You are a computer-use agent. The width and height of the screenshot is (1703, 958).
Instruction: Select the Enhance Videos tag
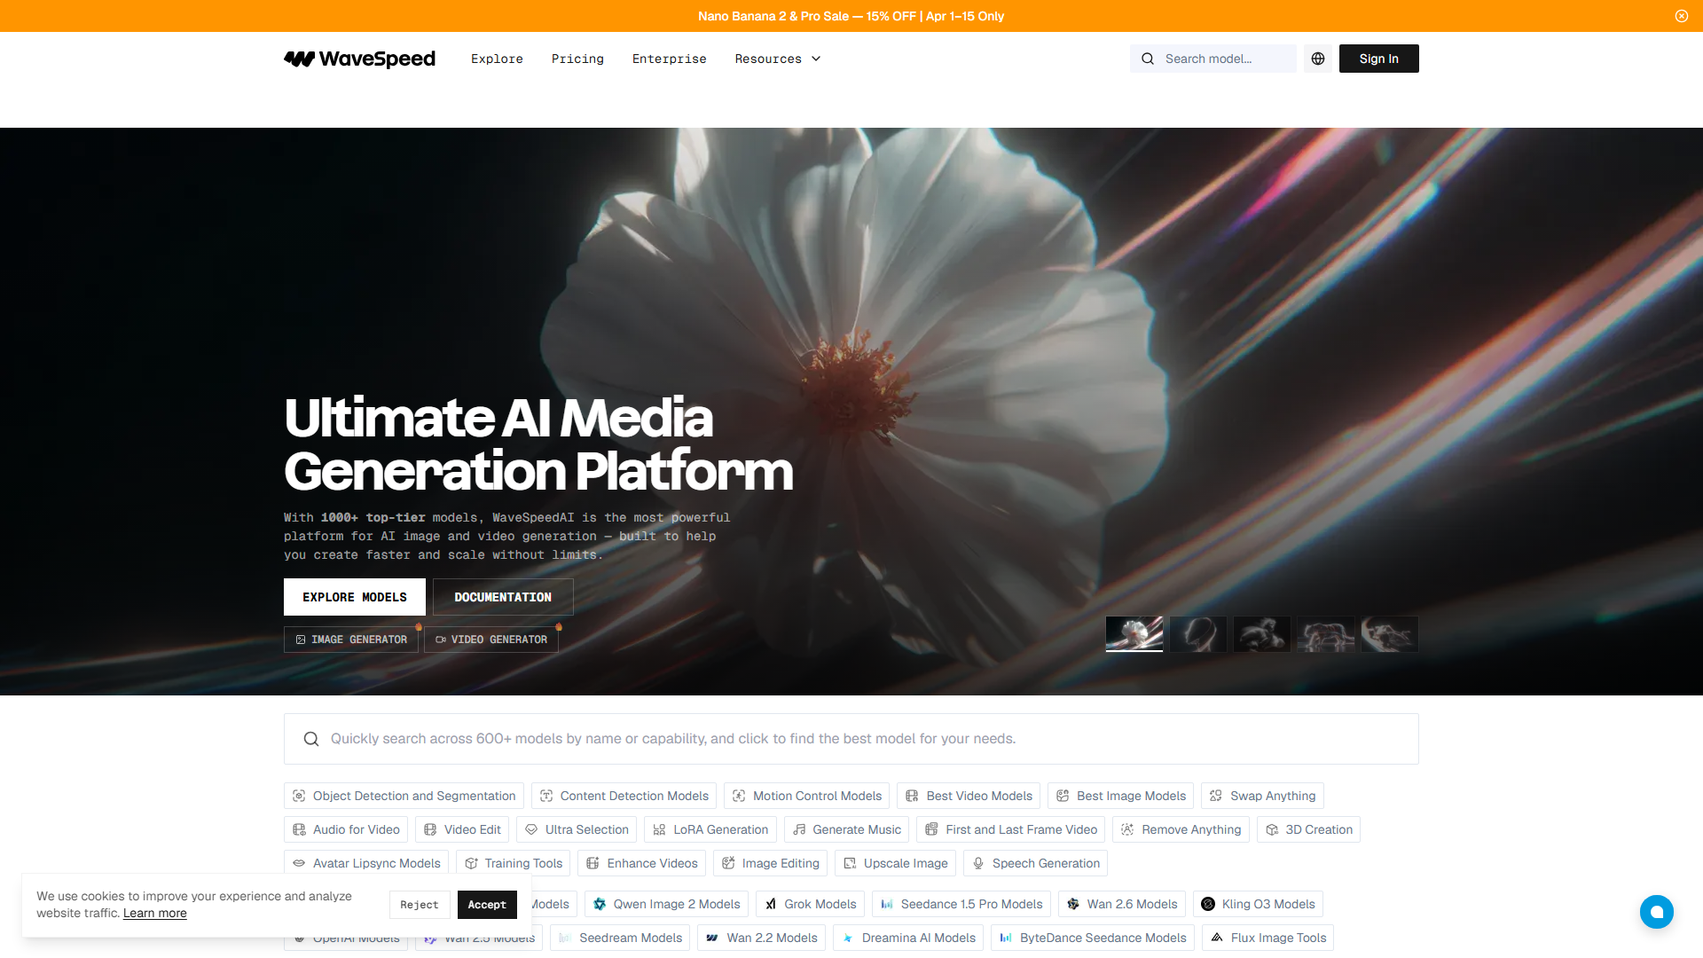click(641, 863)
